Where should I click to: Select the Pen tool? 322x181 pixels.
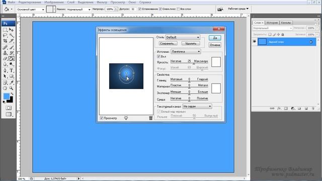pos(5,70)
